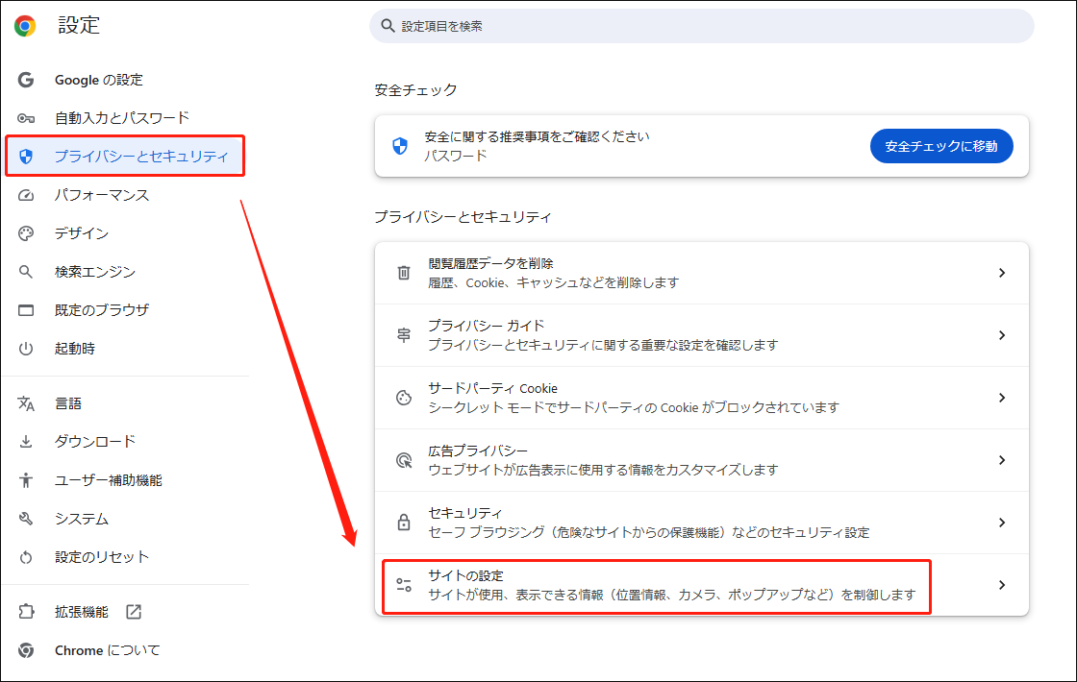Viewport: 1077px width, 682px height.
Task: Click the サードパーティ Cookie row title
Action: (492, 388)
